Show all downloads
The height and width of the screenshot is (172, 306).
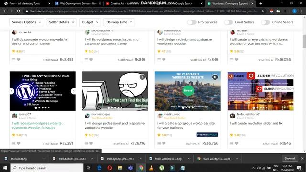tap(290, 158)
